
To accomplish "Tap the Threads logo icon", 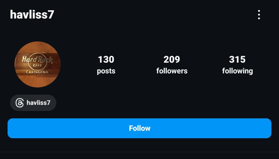I will 20,103.
